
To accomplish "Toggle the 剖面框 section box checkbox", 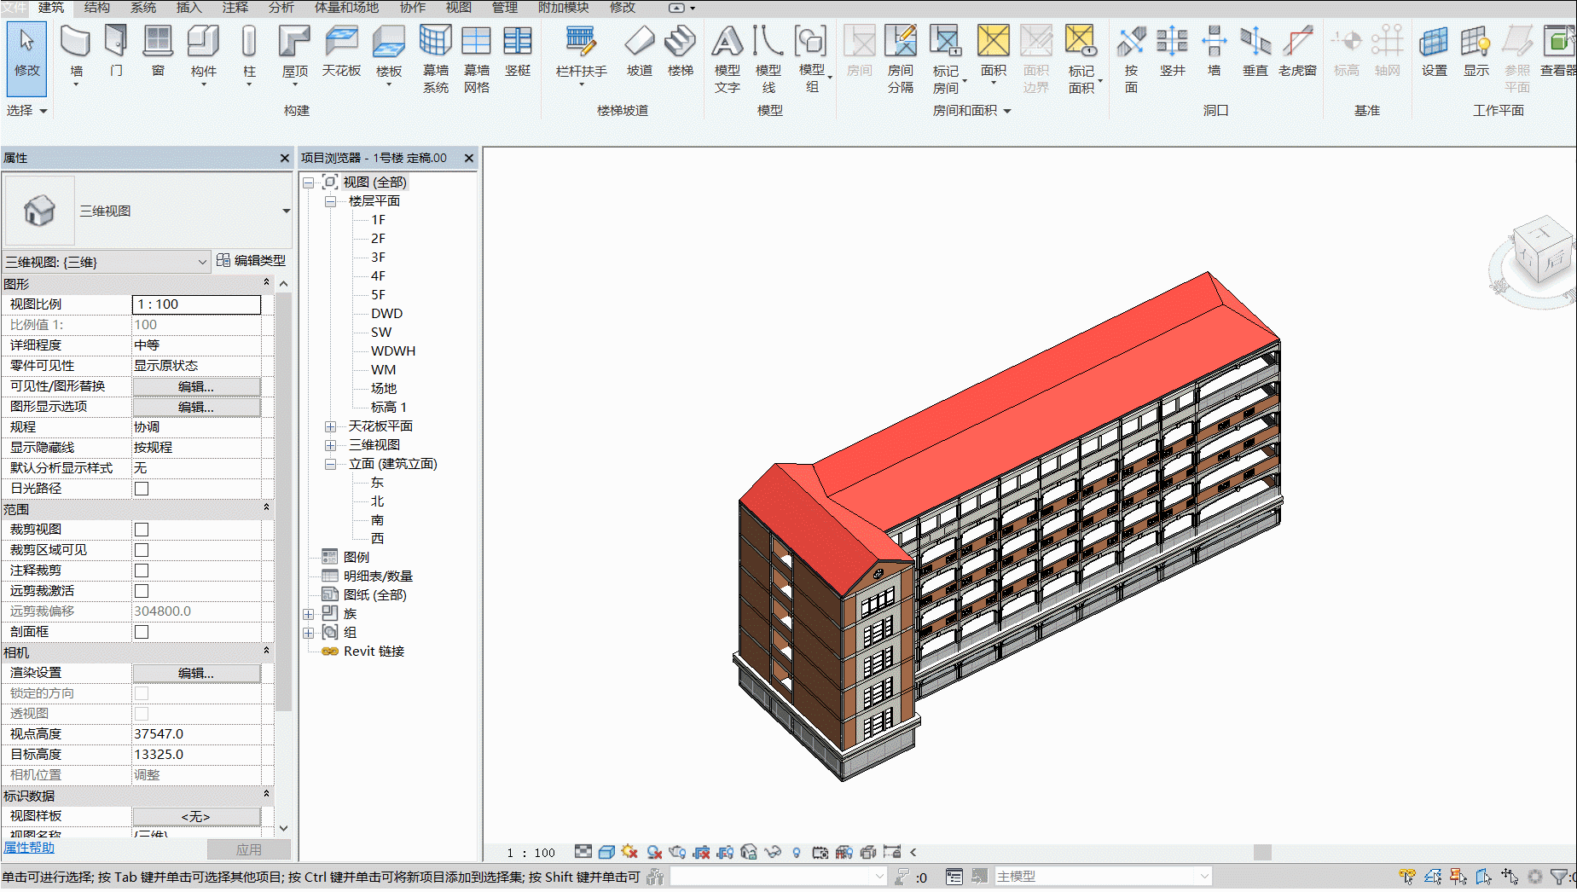I will [142, 632].
